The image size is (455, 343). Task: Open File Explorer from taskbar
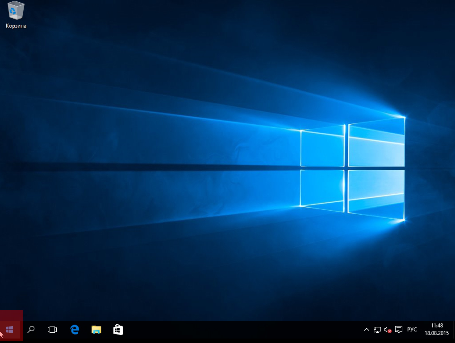[x=96, y=330]
